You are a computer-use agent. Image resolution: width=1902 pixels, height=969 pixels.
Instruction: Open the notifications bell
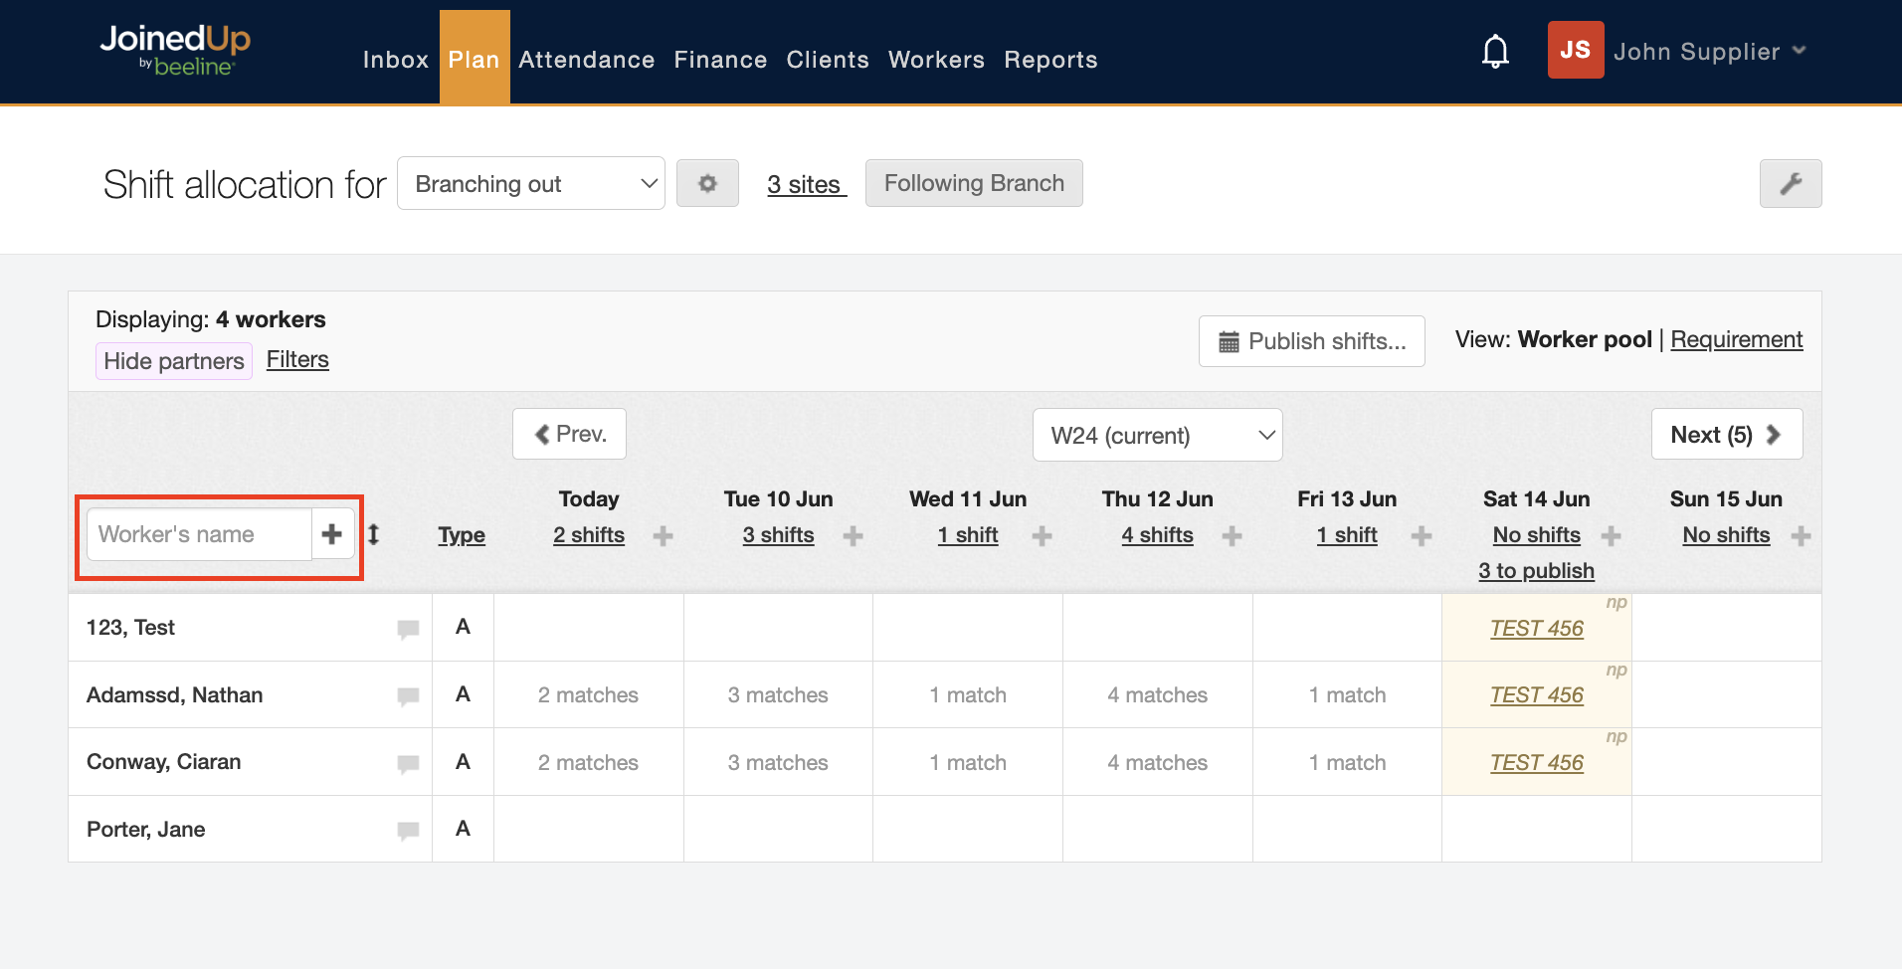pos(1494,51)
